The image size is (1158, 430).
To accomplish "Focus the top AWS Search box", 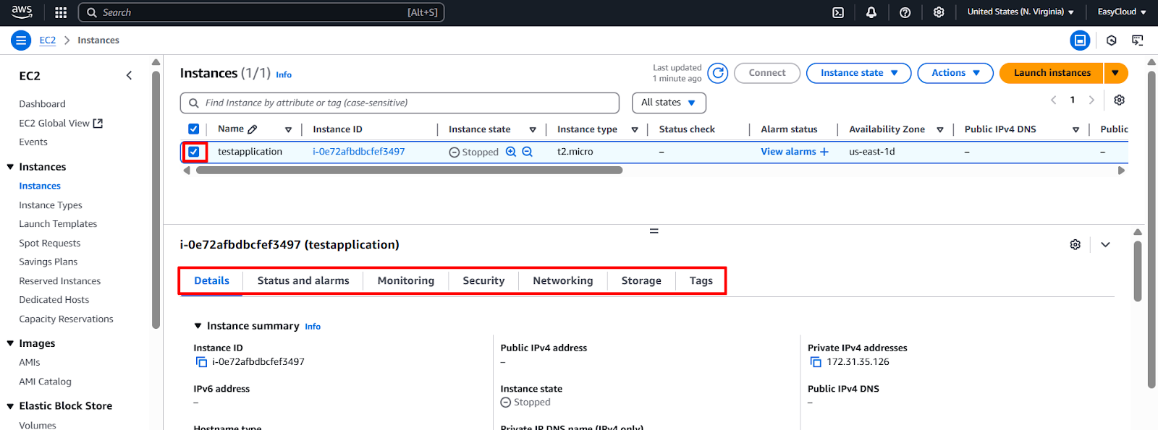I will 261,12.
